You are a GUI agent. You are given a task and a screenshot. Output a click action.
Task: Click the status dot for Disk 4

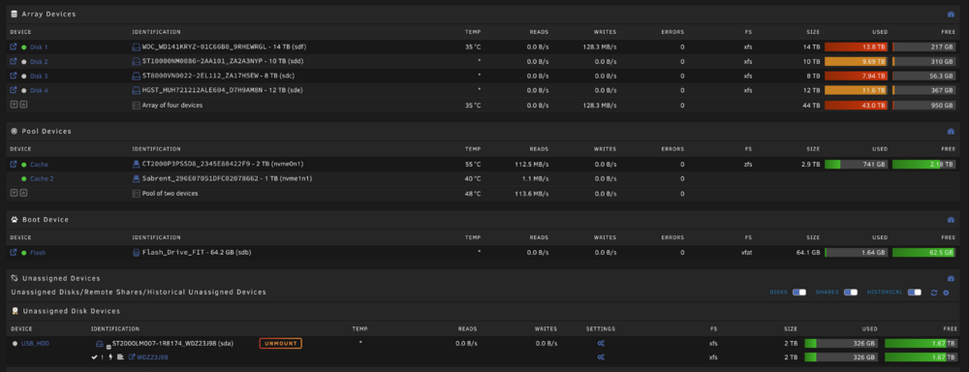(x=24, y=90)
